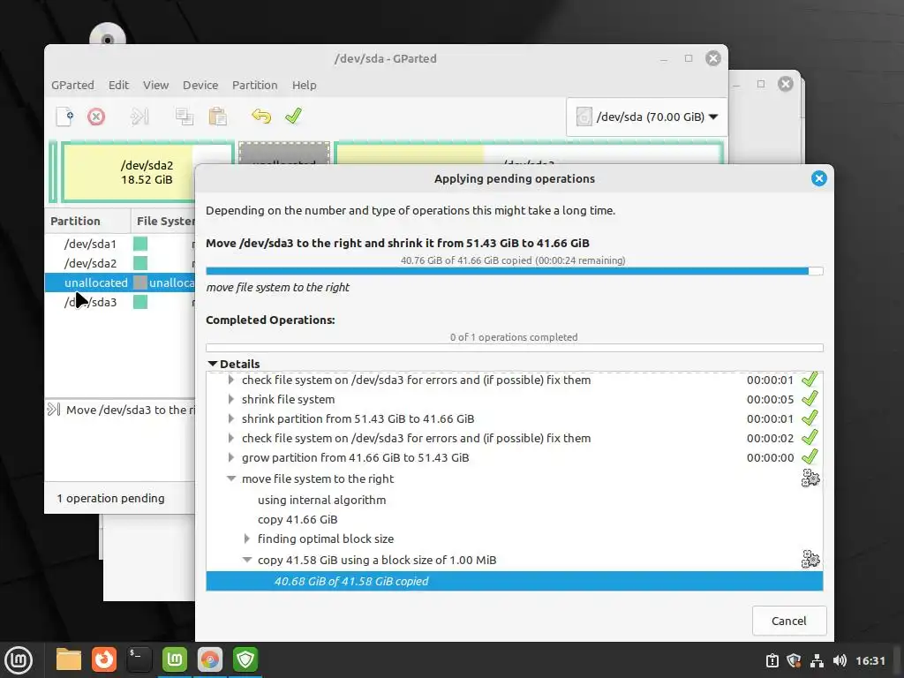904x678 pixels.
Task: Select the unallocated row in partition list
Action: click(x=120, y=282)
